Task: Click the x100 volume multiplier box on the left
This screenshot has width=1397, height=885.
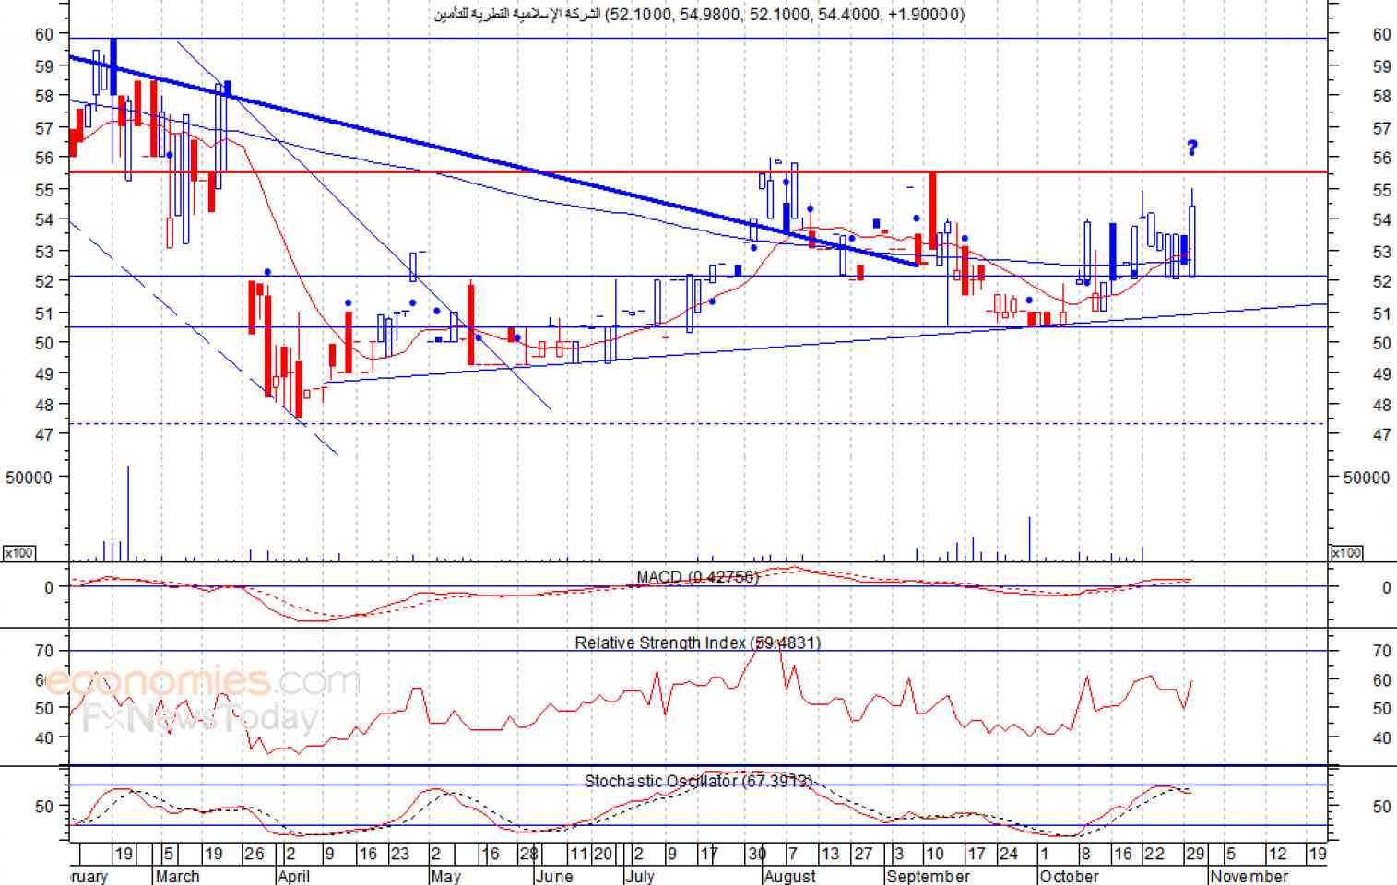Action: coord(18,553)
